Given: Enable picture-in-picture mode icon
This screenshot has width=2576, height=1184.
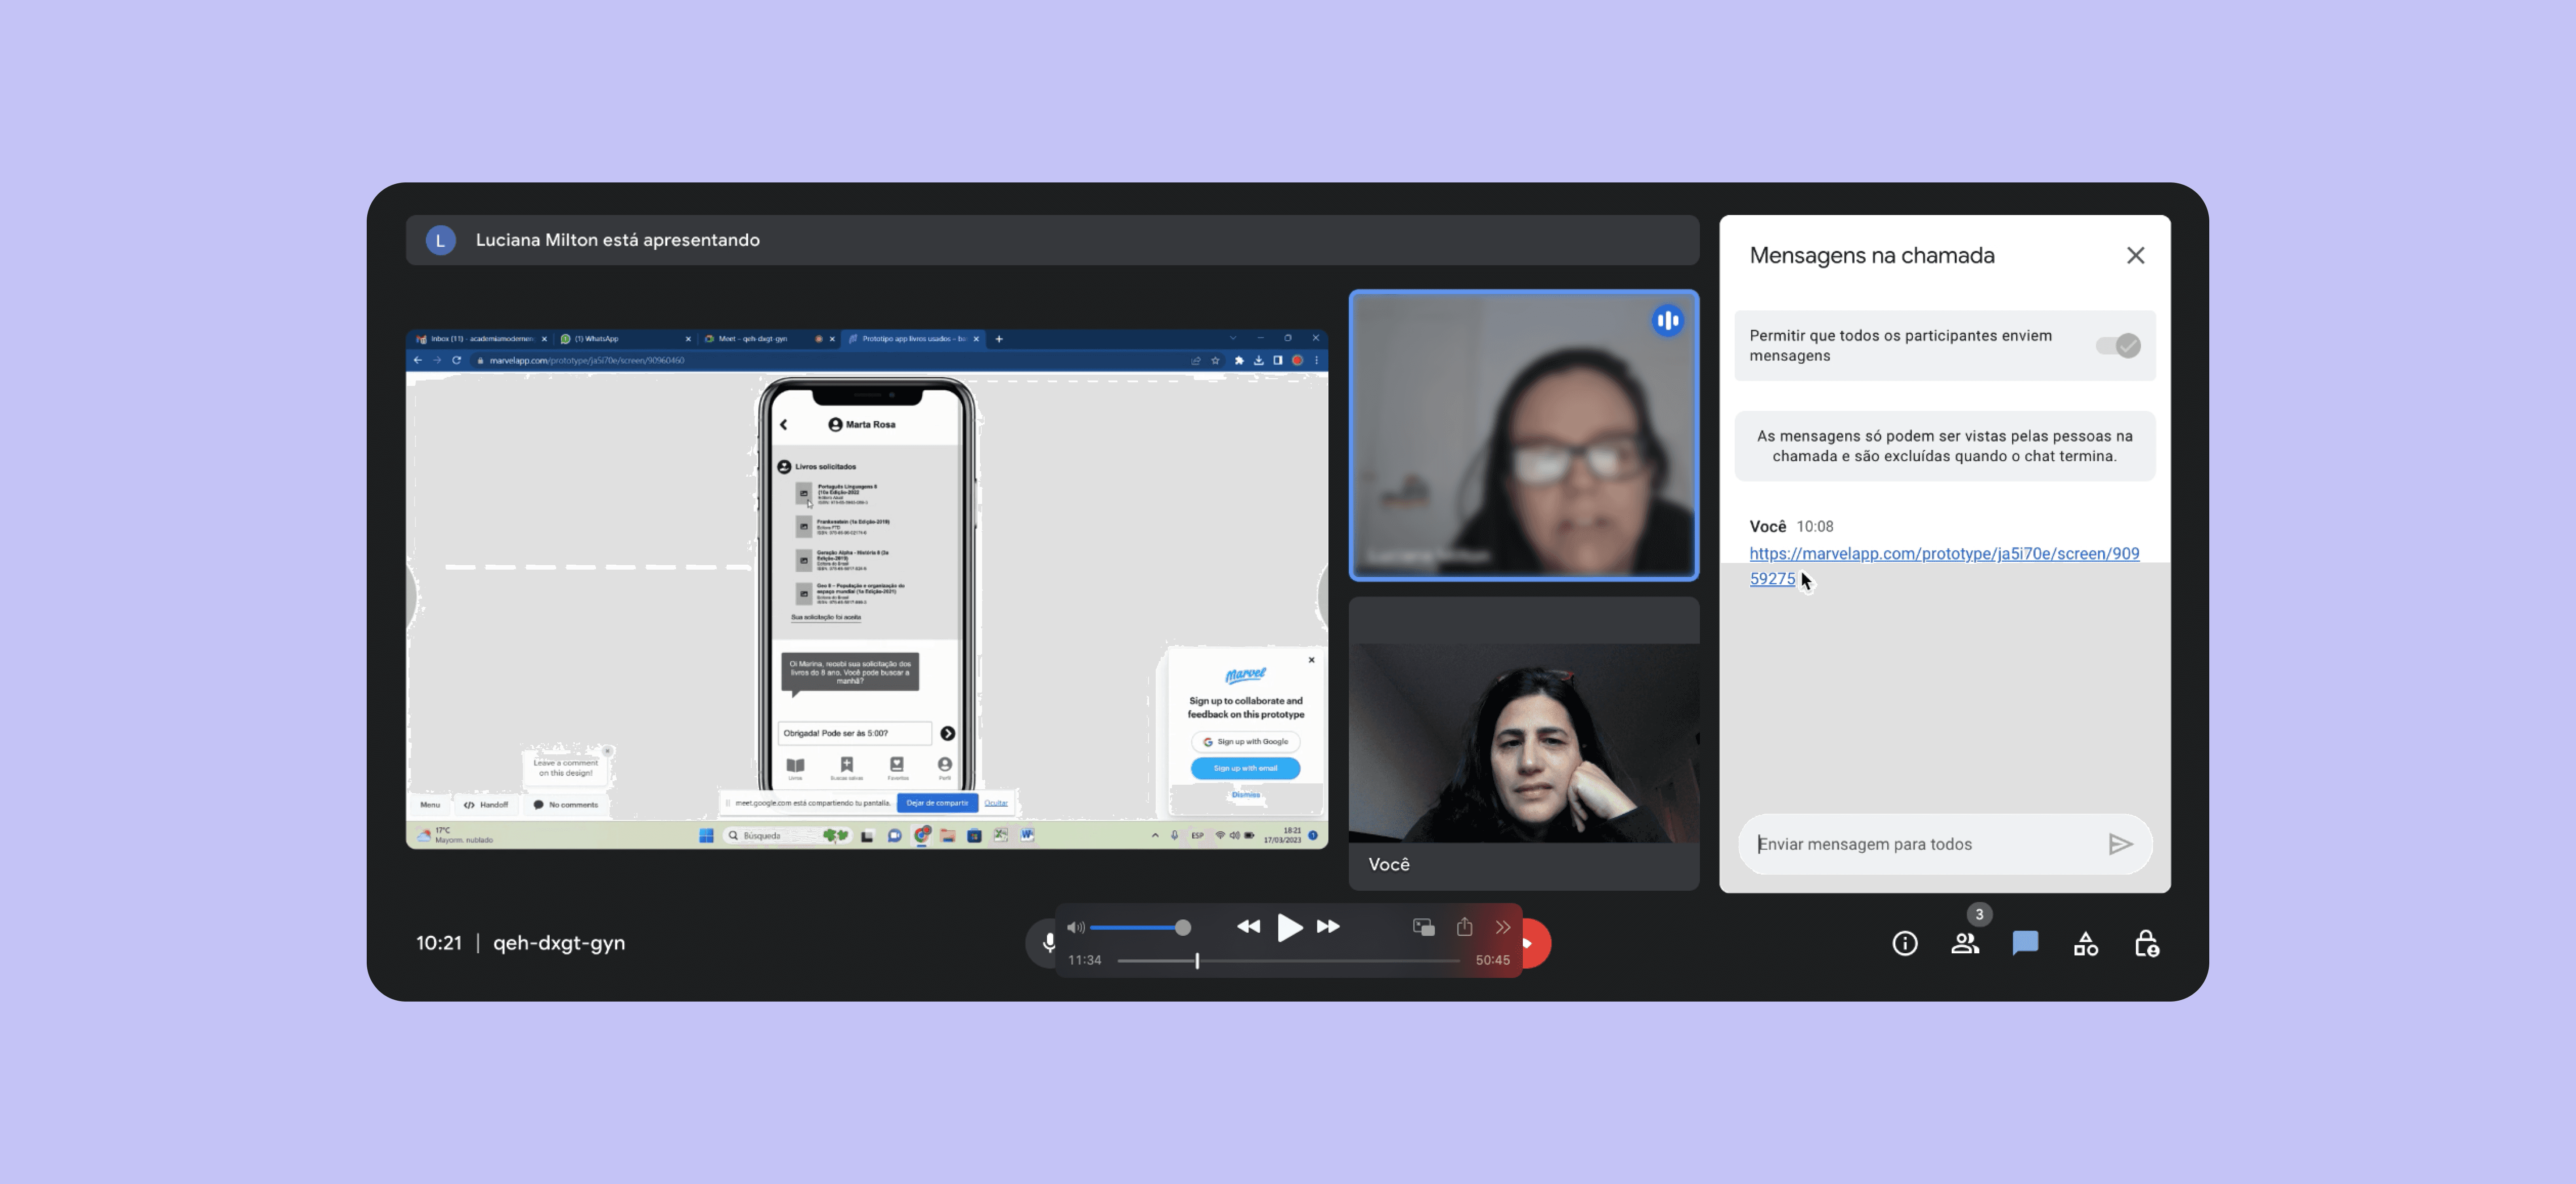Looking at the screenshot, I should click(1424, 927).
